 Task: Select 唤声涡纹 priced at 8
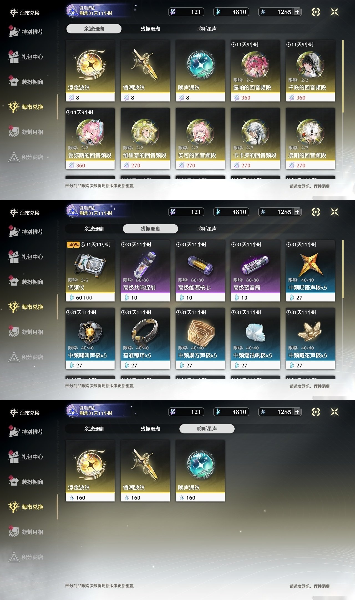tap(200, 71)
